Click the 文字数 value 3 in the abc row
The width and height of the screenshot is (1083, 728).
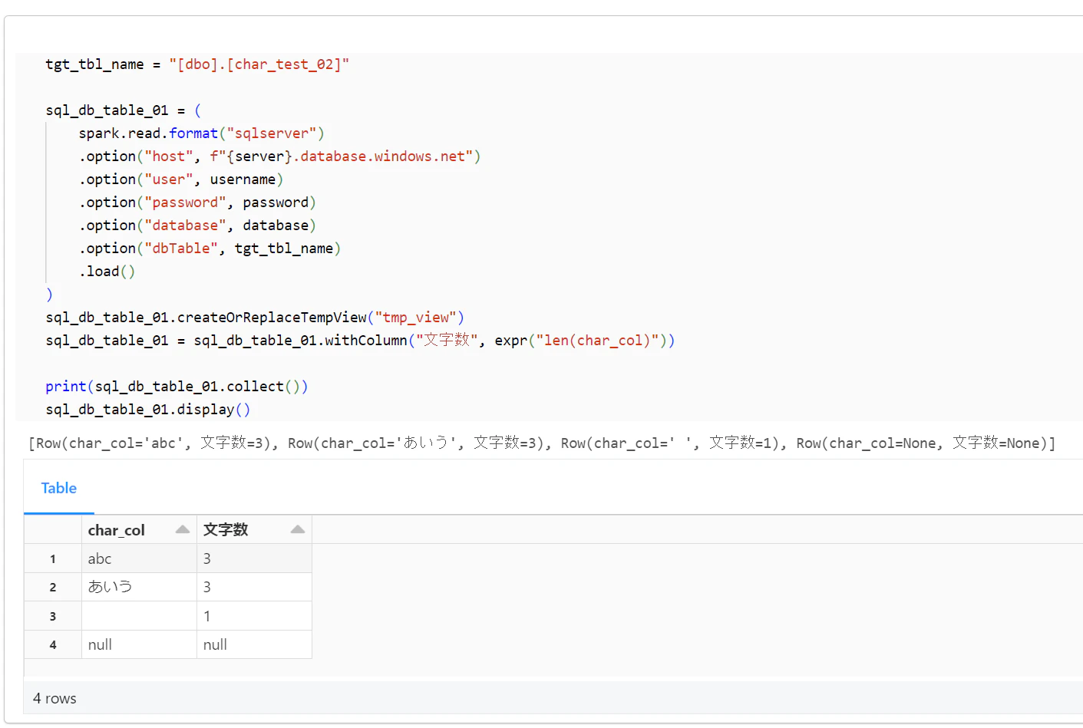(x=254, y=558)
